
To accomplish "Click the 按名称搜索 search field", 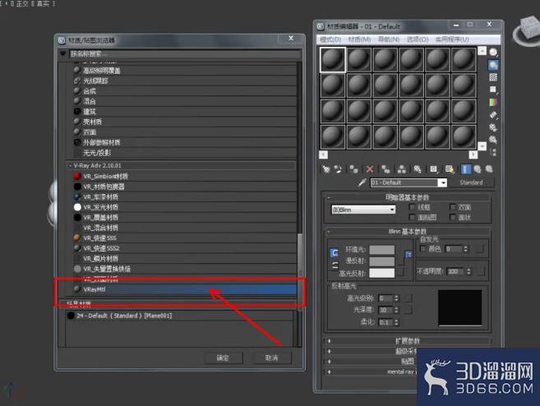I will [185, 53].
